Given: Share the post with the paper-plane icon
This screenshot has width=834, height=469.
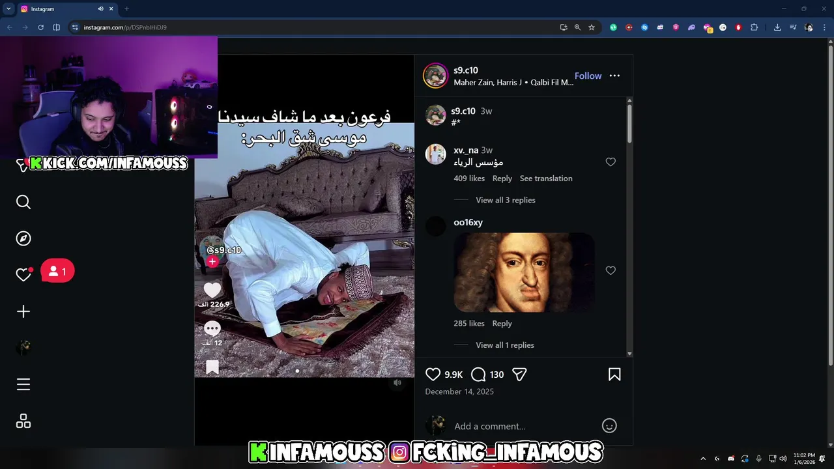Looking at the screenshot, I should [519, 375].
